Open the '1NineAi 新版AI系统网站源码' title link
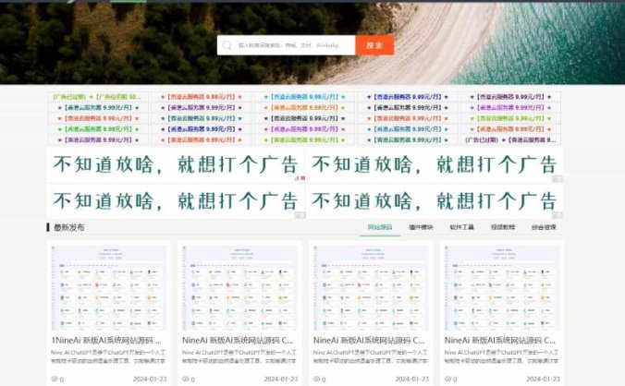Screen dimensions: 625x386 tap(106, 341)
